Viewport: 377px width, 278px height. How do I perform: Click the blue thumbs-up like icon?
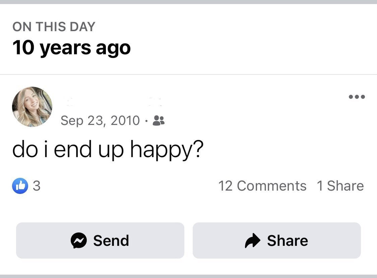(x=20, y=186)
